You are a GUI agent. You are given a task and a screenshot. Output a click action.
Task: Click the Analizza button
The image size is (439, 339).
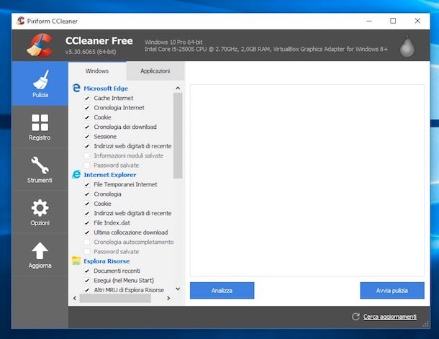[x=222, y=291]
